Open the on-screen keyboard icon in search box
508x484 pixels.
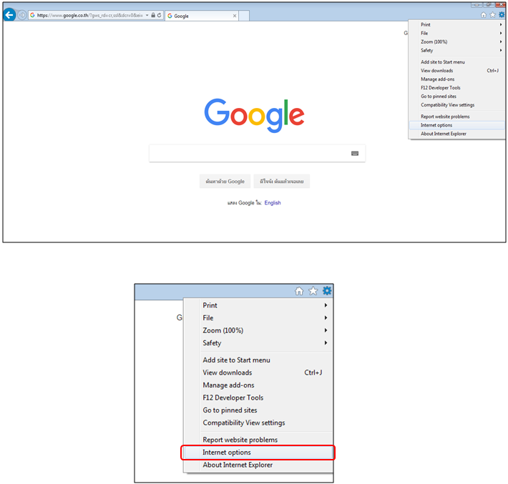pos(355,154)
